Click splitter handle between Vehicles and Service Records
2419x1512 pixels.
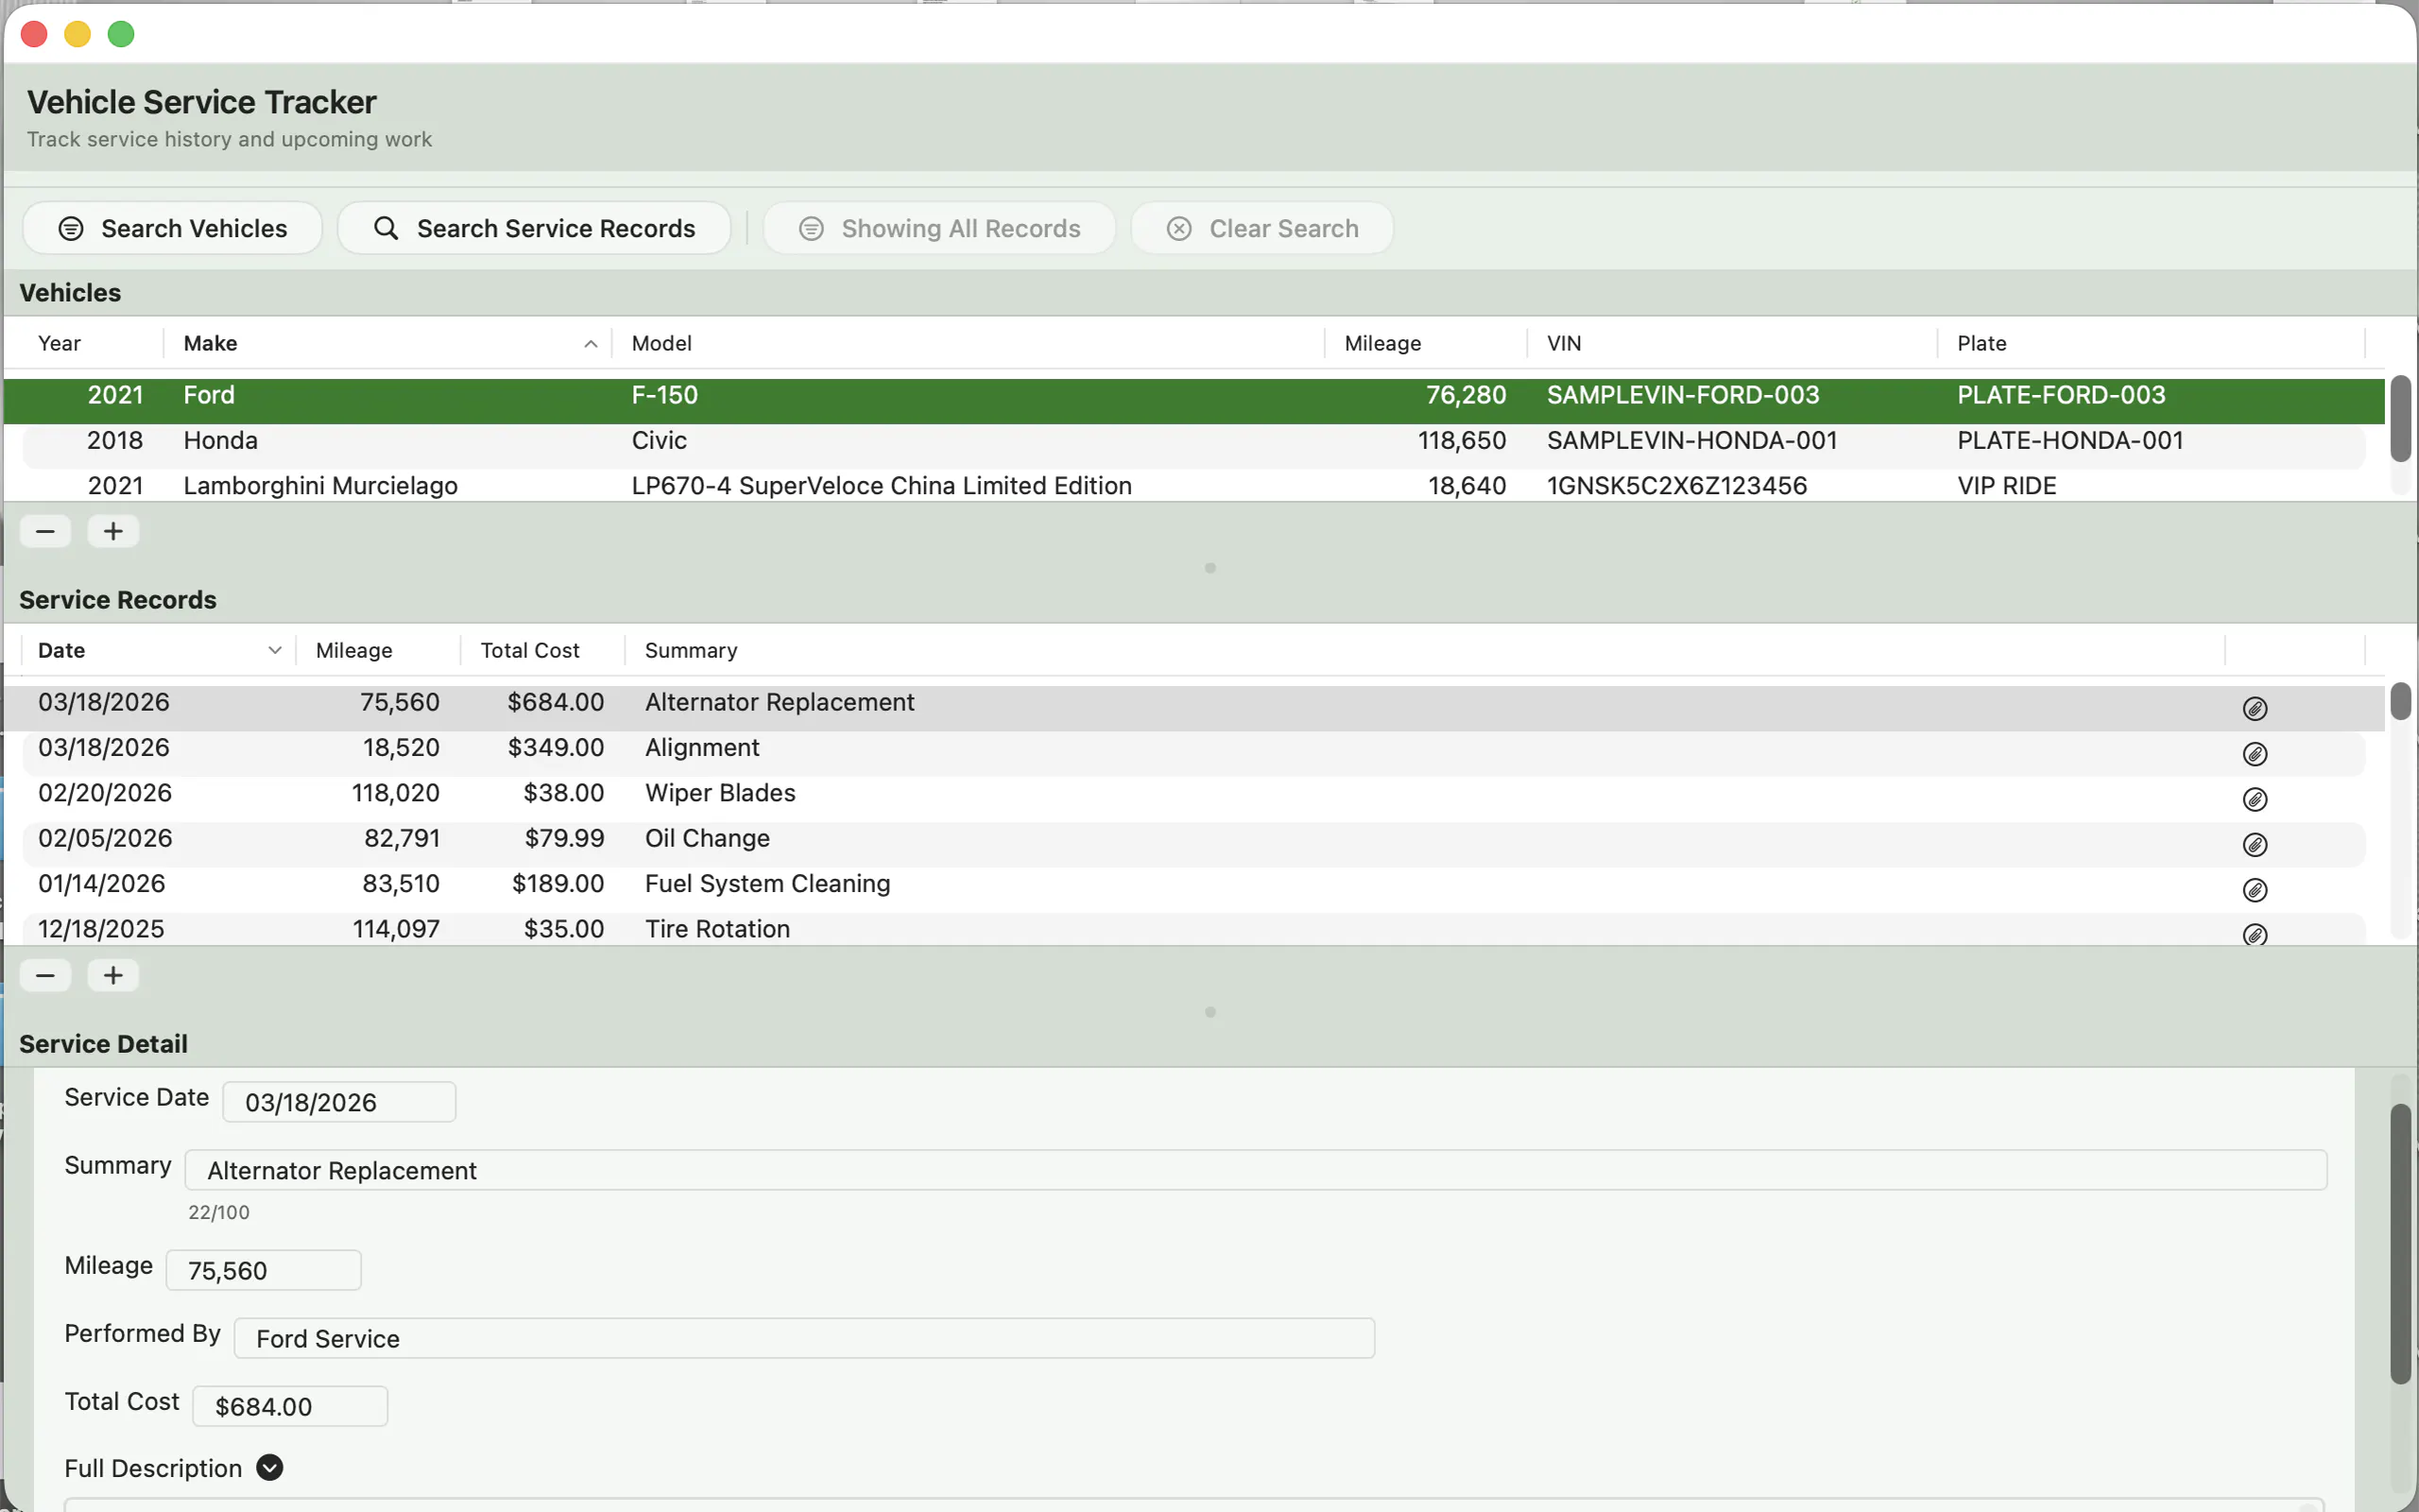pyautogui.click(x=1209, y=568)
